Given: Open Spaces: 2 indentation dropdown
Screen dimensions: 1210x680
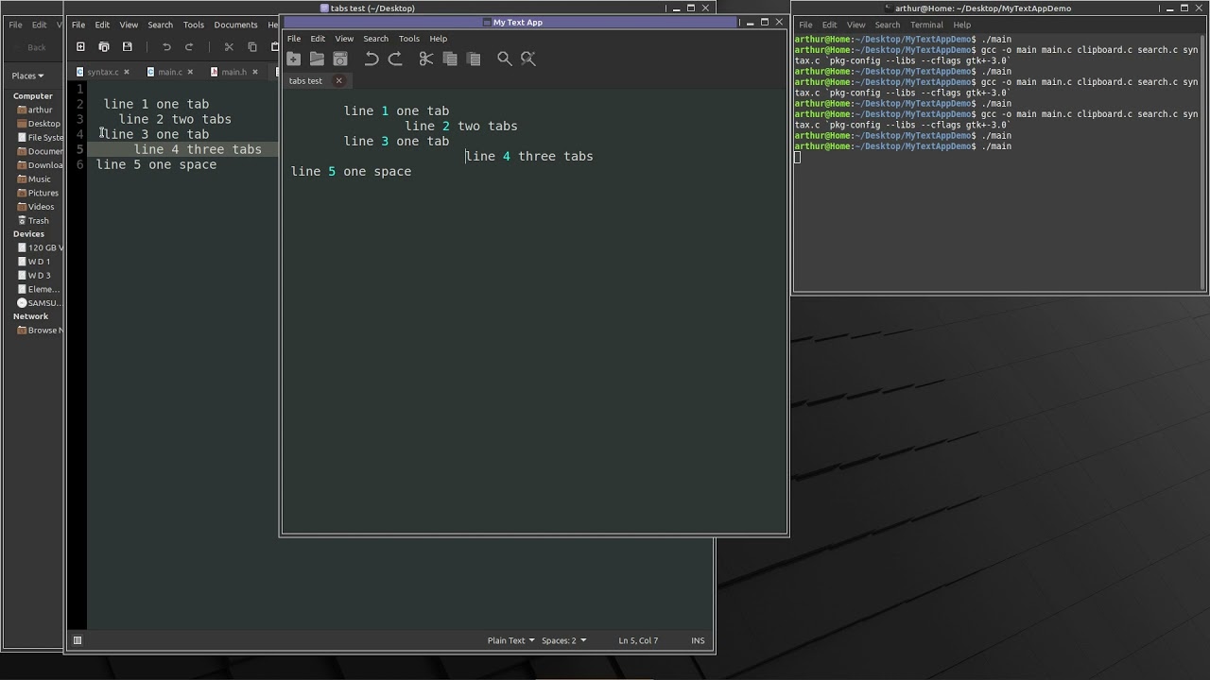Looking at the screenshot, I should click(x=563, y=640).
